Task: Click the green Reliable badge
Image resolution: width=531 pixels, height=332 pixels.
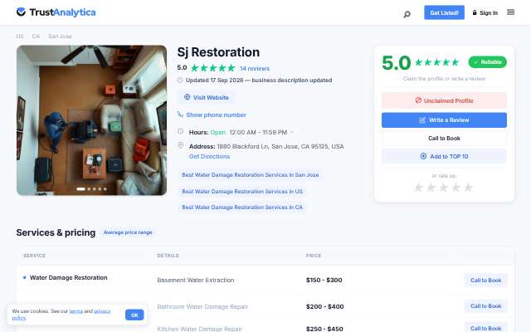Action: 487,62
